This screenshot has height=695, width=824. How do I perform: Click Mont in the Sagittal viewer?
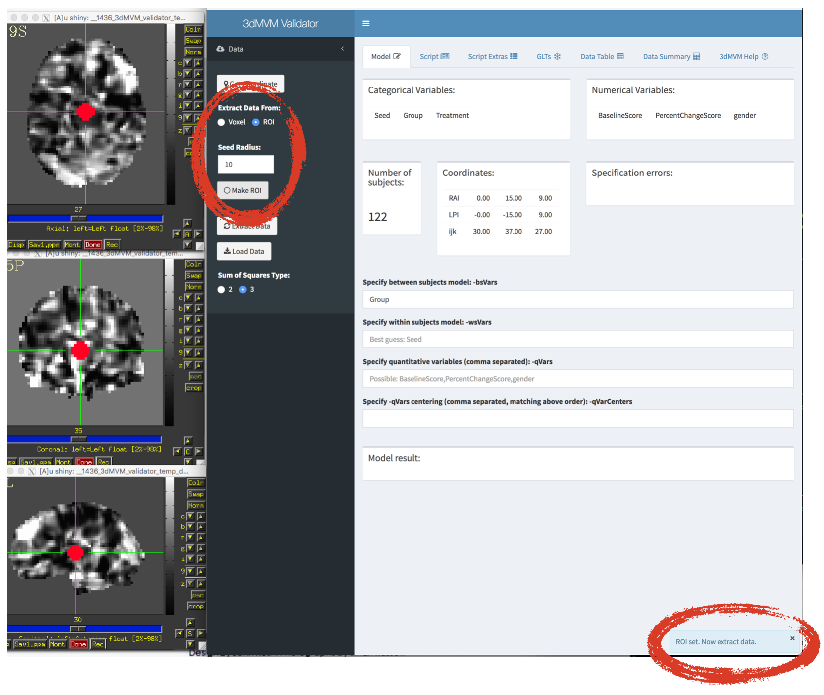[x=57, y=644]
